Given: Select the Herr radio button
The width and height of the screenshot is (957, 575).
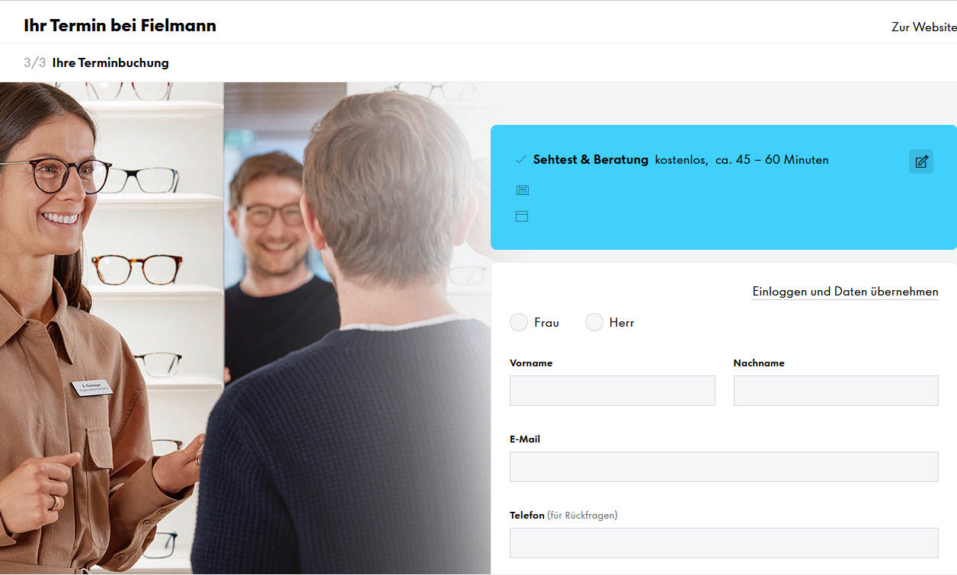Looking at the screenshot, I should [594, 322].
